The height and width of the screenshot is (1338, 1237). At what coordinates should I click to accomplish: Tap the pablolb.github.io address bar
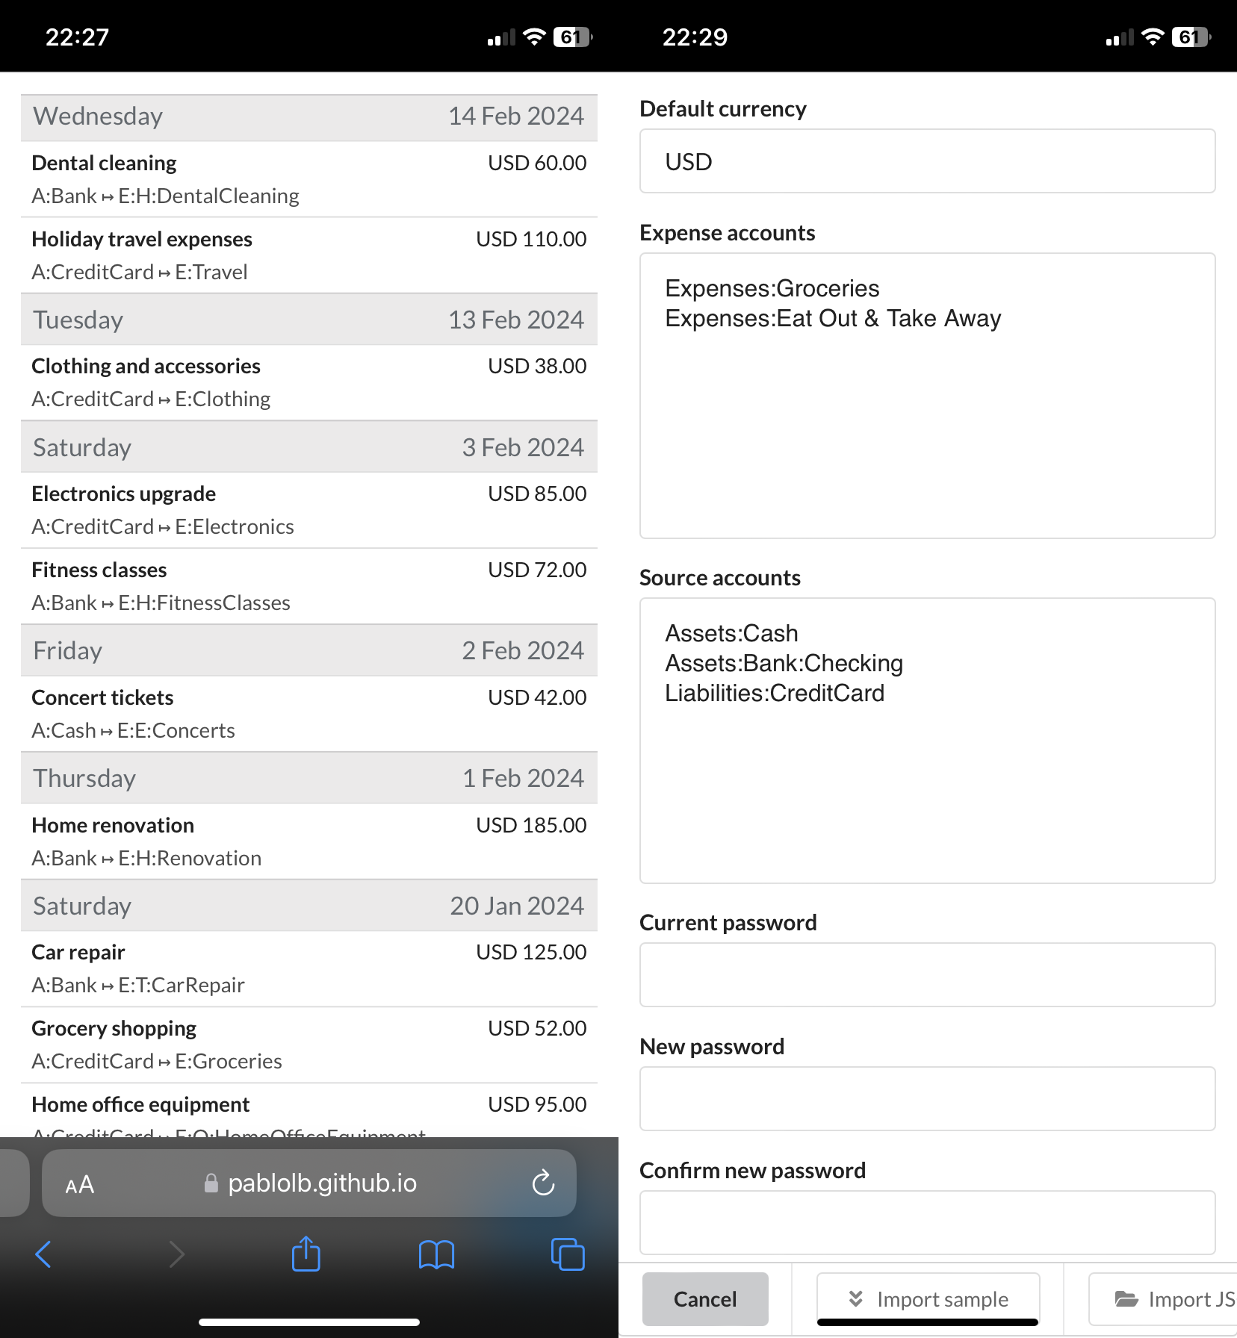point(321,1183)
